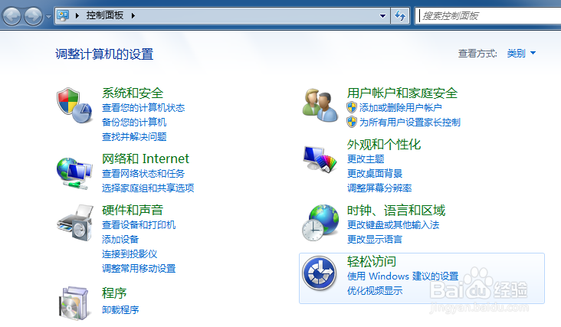Open 查看您的计算机状态
The image size is (561, 327).
pyautogui.click(x=143, y=107)
